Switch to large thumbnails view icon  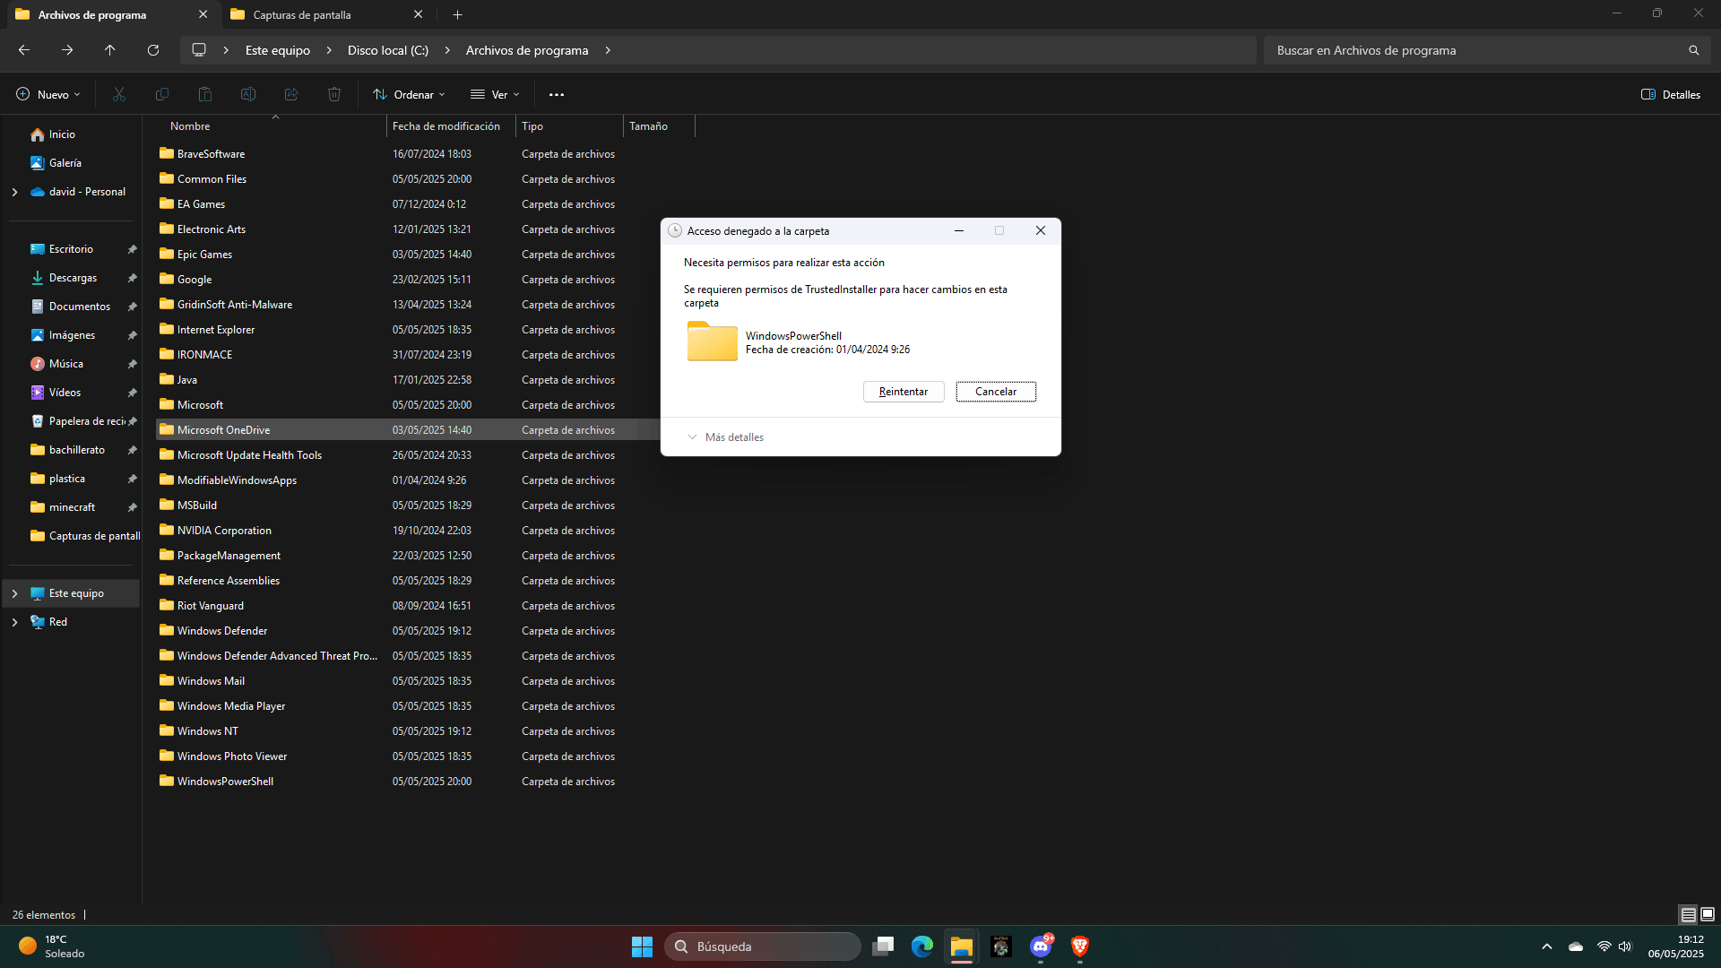tap(1708, 914)
